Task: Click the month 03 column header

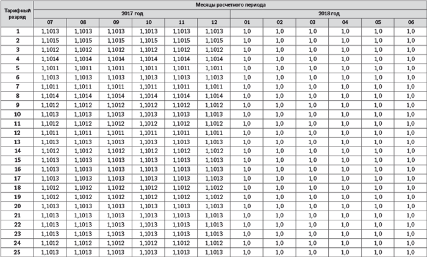Action: [312, 22]
